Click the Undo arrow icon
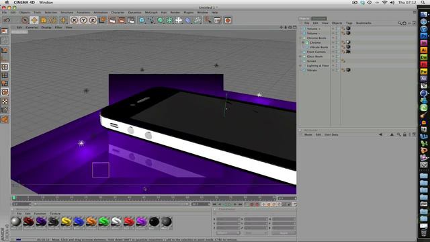 pos(7,20)
